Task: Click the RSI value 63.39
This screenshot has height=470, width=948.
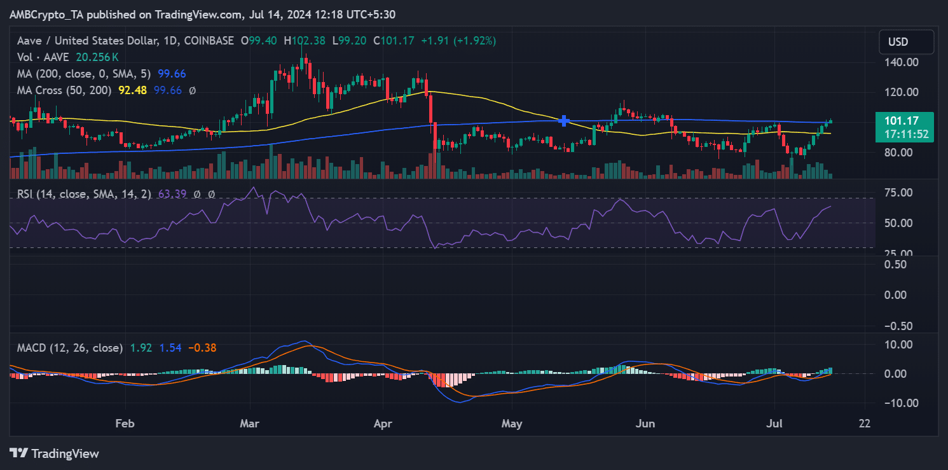Action: click(171, 194)
